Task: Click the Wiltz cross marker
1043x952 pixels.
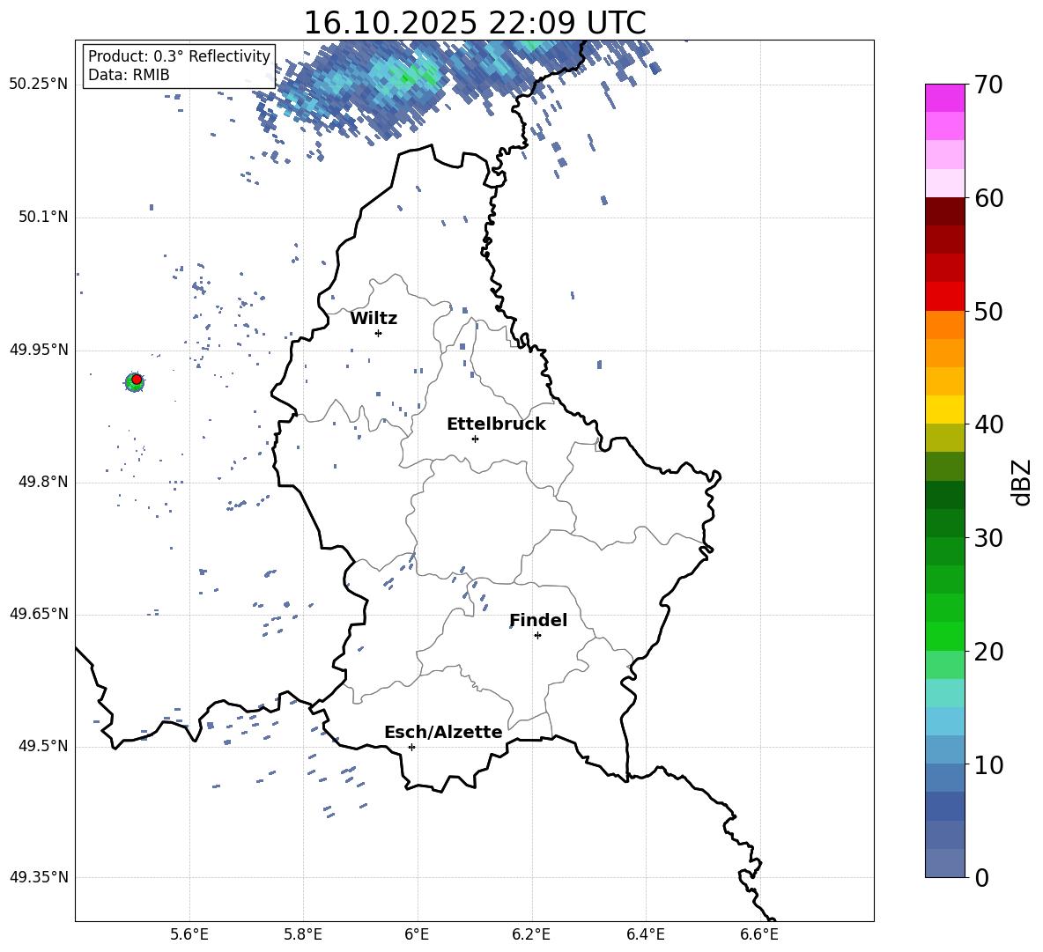Action: [x=378, y=333]
